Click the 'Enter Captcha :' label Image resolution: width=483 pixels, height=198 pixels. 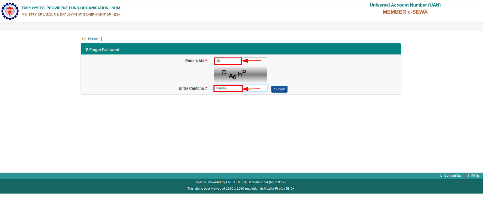(x=193, y=88)
